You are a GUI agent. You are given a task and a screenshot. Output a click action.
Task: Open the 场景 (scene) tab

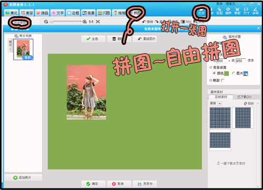click(88, 13)
